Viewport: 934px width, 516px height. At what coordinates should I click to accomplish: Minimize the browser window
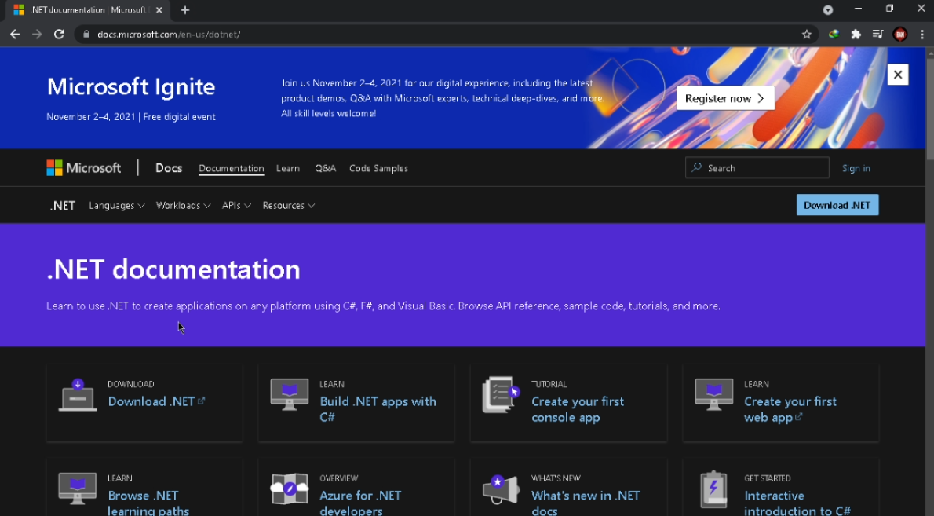[858, 9]
